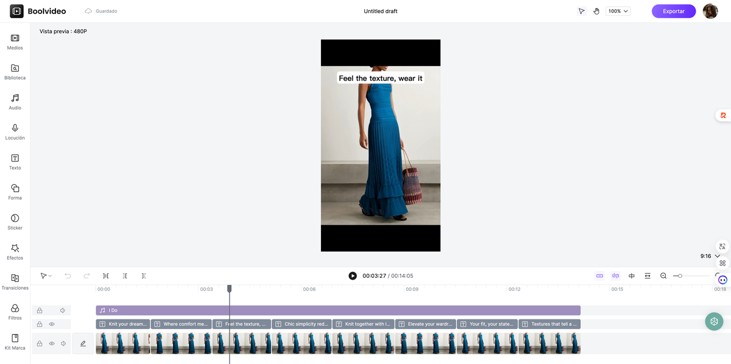Click the timeline align center icon
Viewport: 731px width, 364px height.
[x=632, y=276]
